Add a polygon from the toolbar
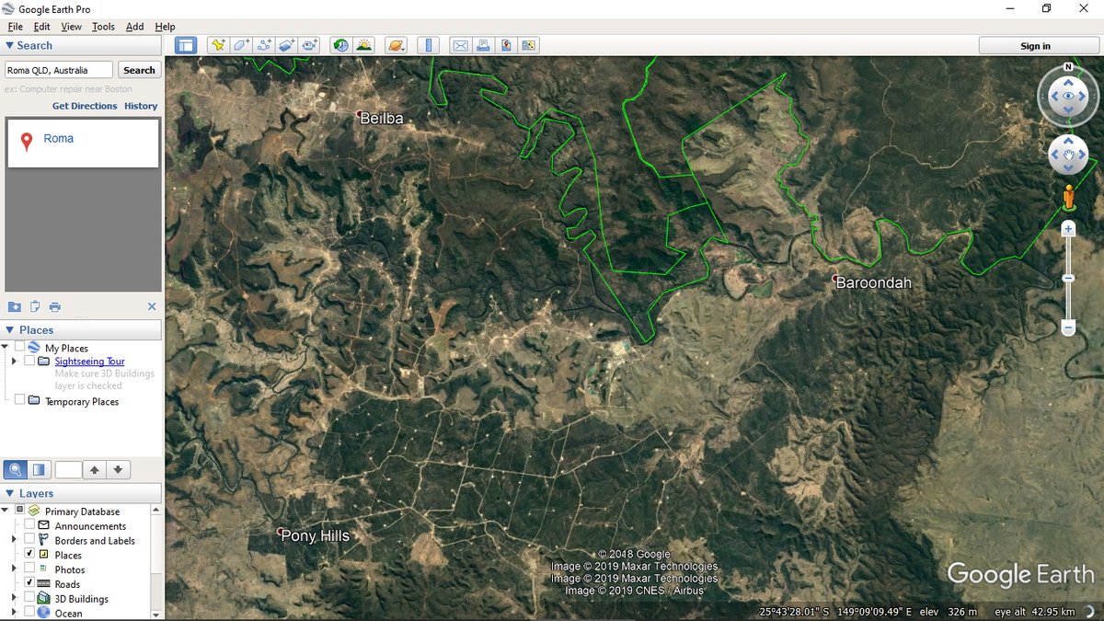Viewport: 1104px width, 621px height. 241,45
